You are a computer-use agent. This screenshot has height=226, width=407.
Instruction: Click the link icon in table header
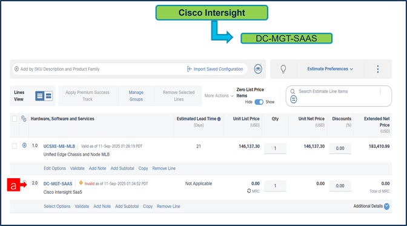tap(24, 119)
